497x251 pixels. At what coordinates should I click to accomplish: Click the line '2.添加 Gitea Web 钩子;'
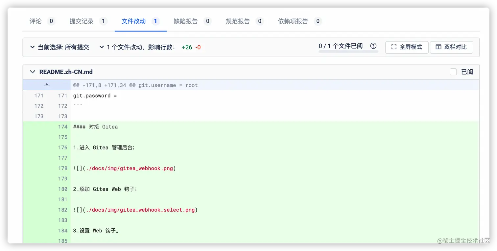[105, 189]
